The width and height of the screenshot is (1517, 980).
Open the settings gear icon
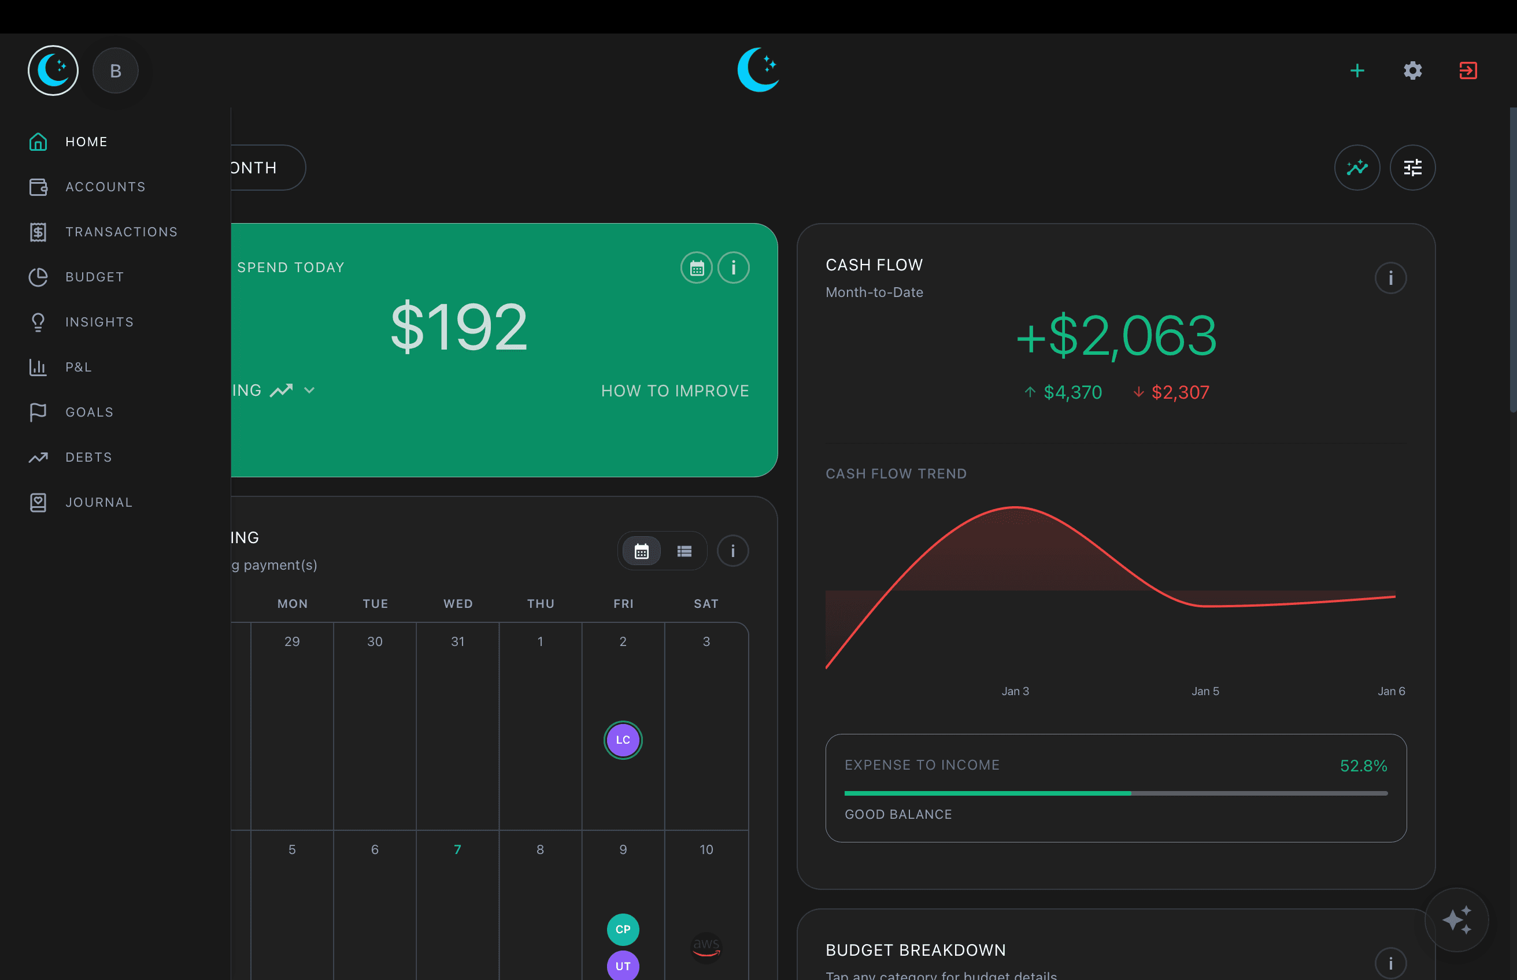point(1412,70)
